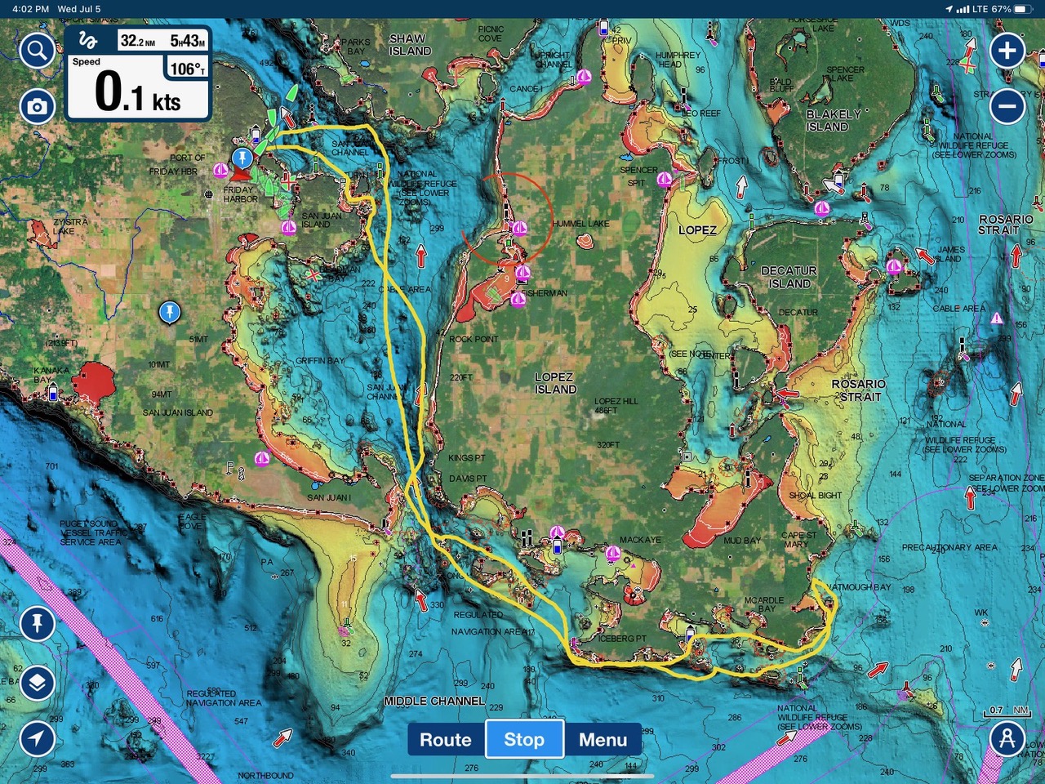
Task: Open the map layers overlay button
Action: 37,683
